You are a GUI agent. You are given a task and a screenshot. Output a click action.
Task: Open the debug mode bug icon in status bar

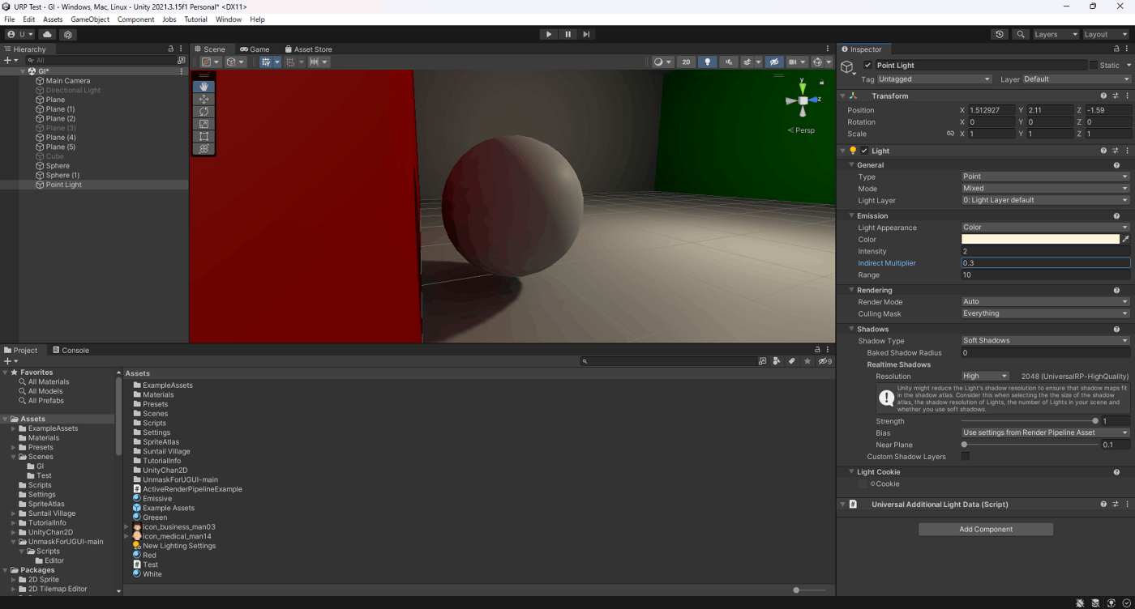point(1081,603)
